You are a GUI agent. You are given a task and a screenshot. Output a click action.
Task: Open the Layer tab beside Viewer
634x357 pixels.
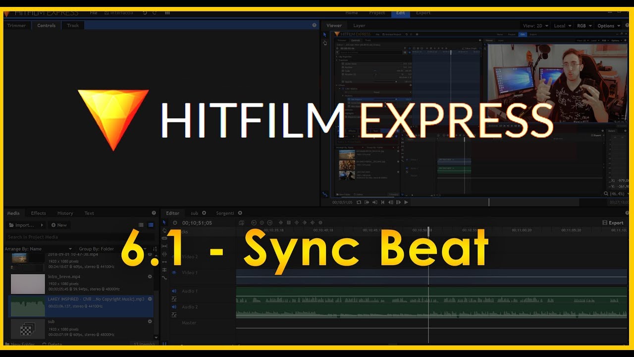point(359,25)
